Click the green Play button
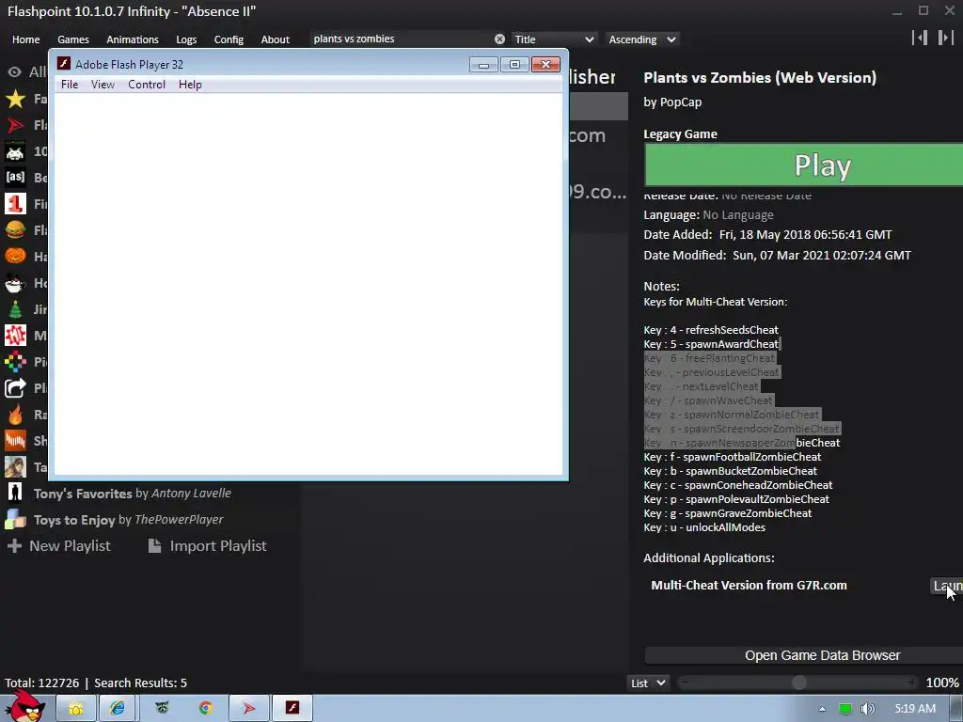 coord(804,165)
